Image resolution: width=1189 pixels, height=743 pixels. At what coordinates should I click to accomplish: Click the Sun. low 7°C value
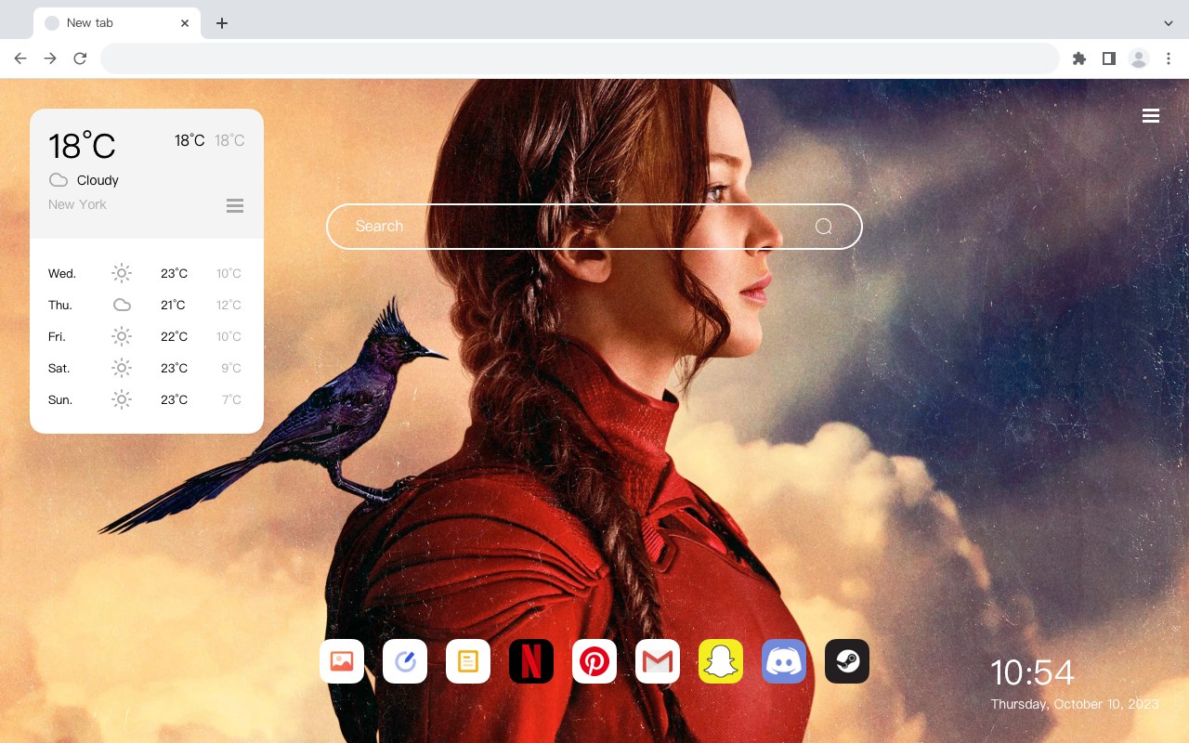231,399
